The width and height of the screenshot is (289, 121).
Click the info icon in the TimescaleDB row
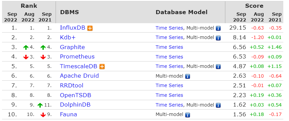[218, 67]
